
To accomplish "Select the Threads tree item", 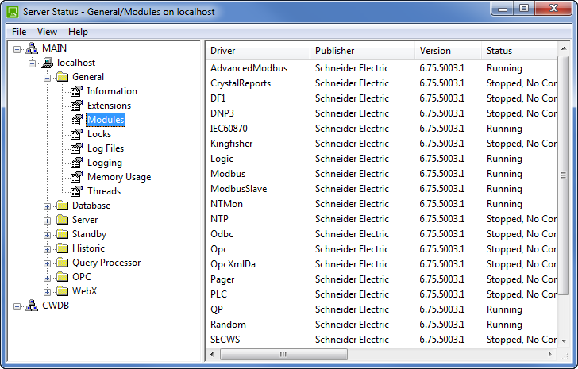I will point(104,191).
